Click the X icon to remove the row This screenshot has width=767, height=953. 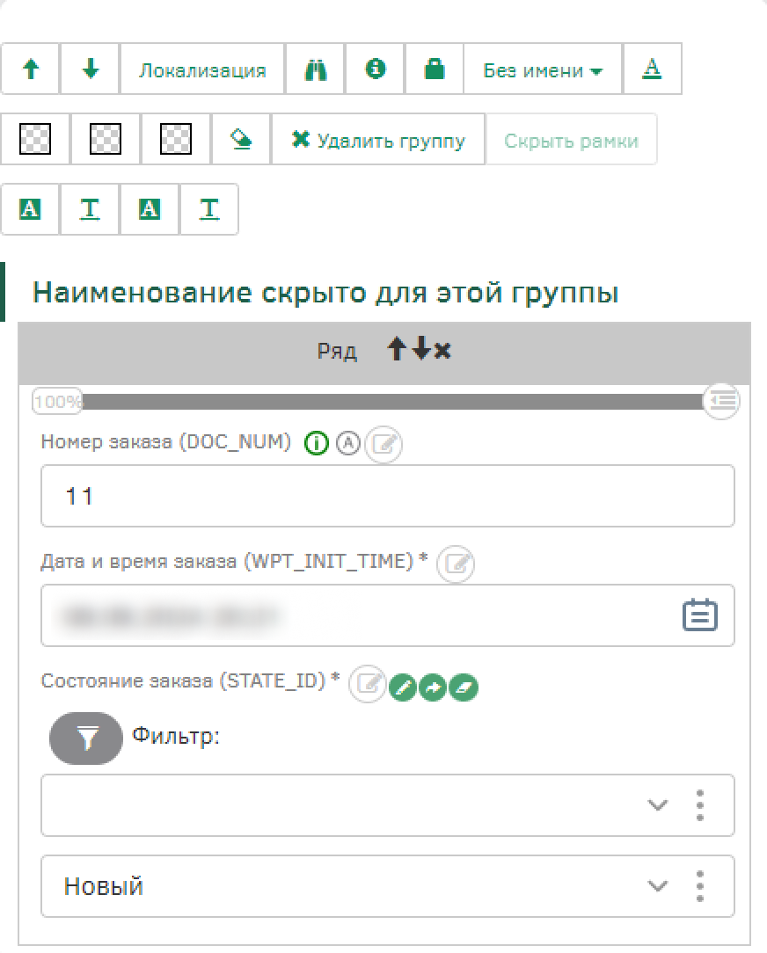click(x=442, y=351)
